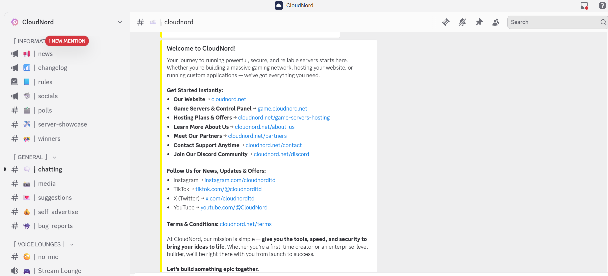Open the cloudnord.net/contact link
The image size is (608, 276).
(x=274, y=145)
